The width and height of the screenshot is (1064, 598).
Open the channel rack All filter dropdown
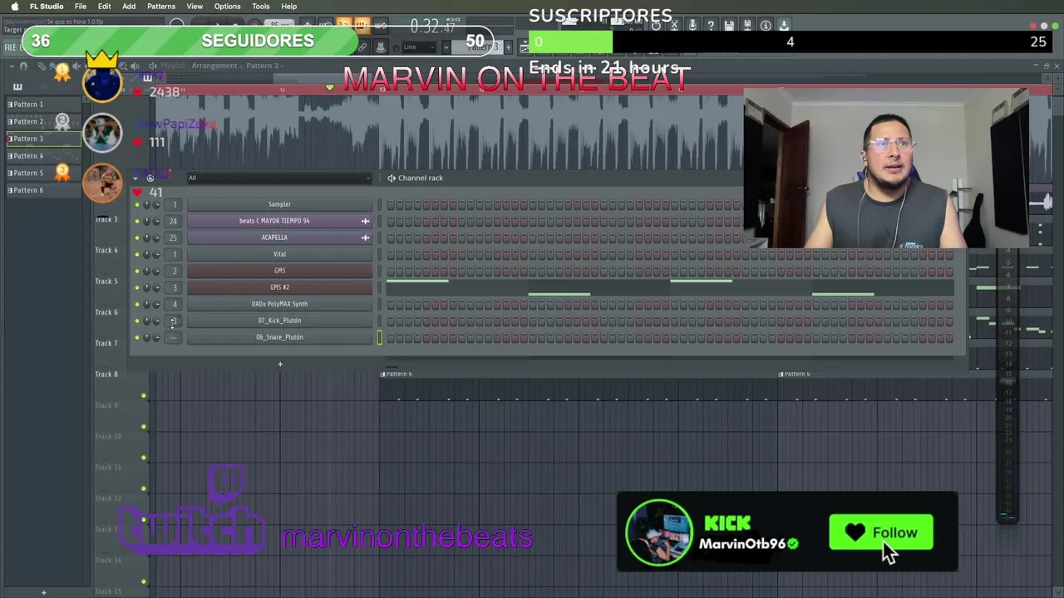pos(279,178)
